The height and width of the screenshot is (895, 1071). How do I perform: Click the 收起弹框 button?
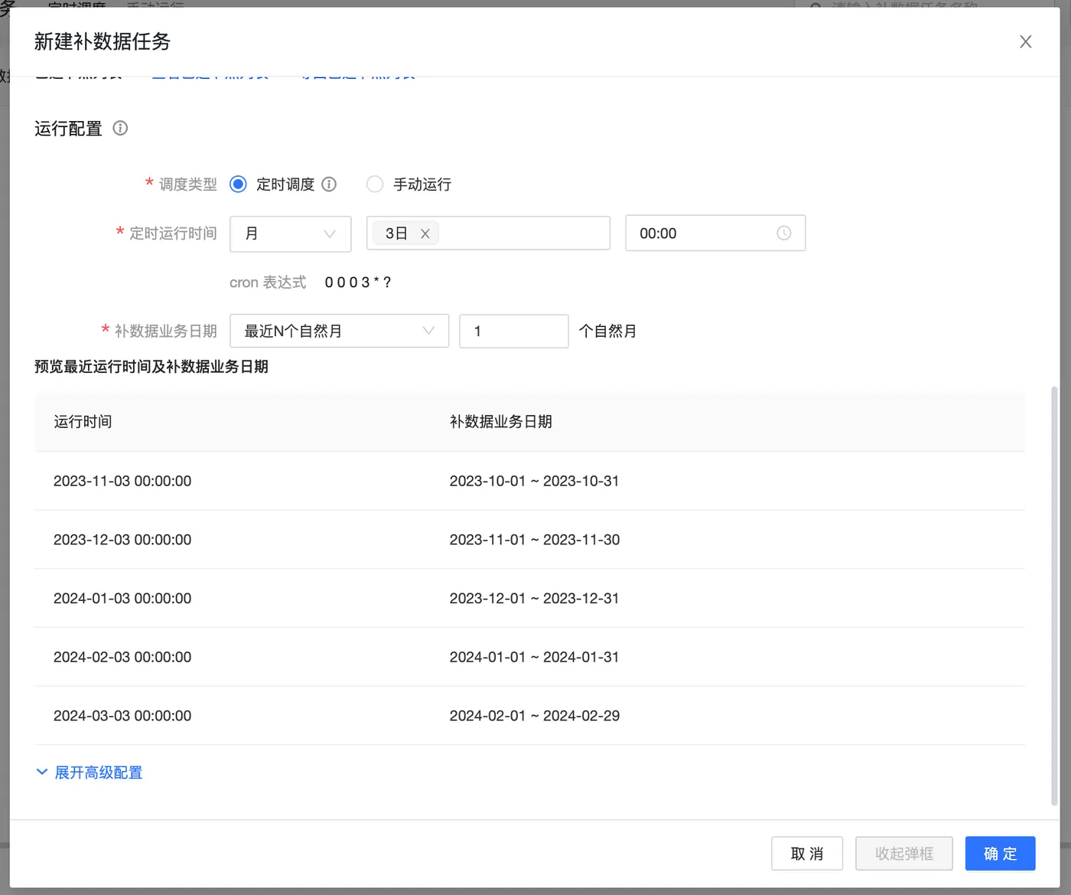pos(904,853)
